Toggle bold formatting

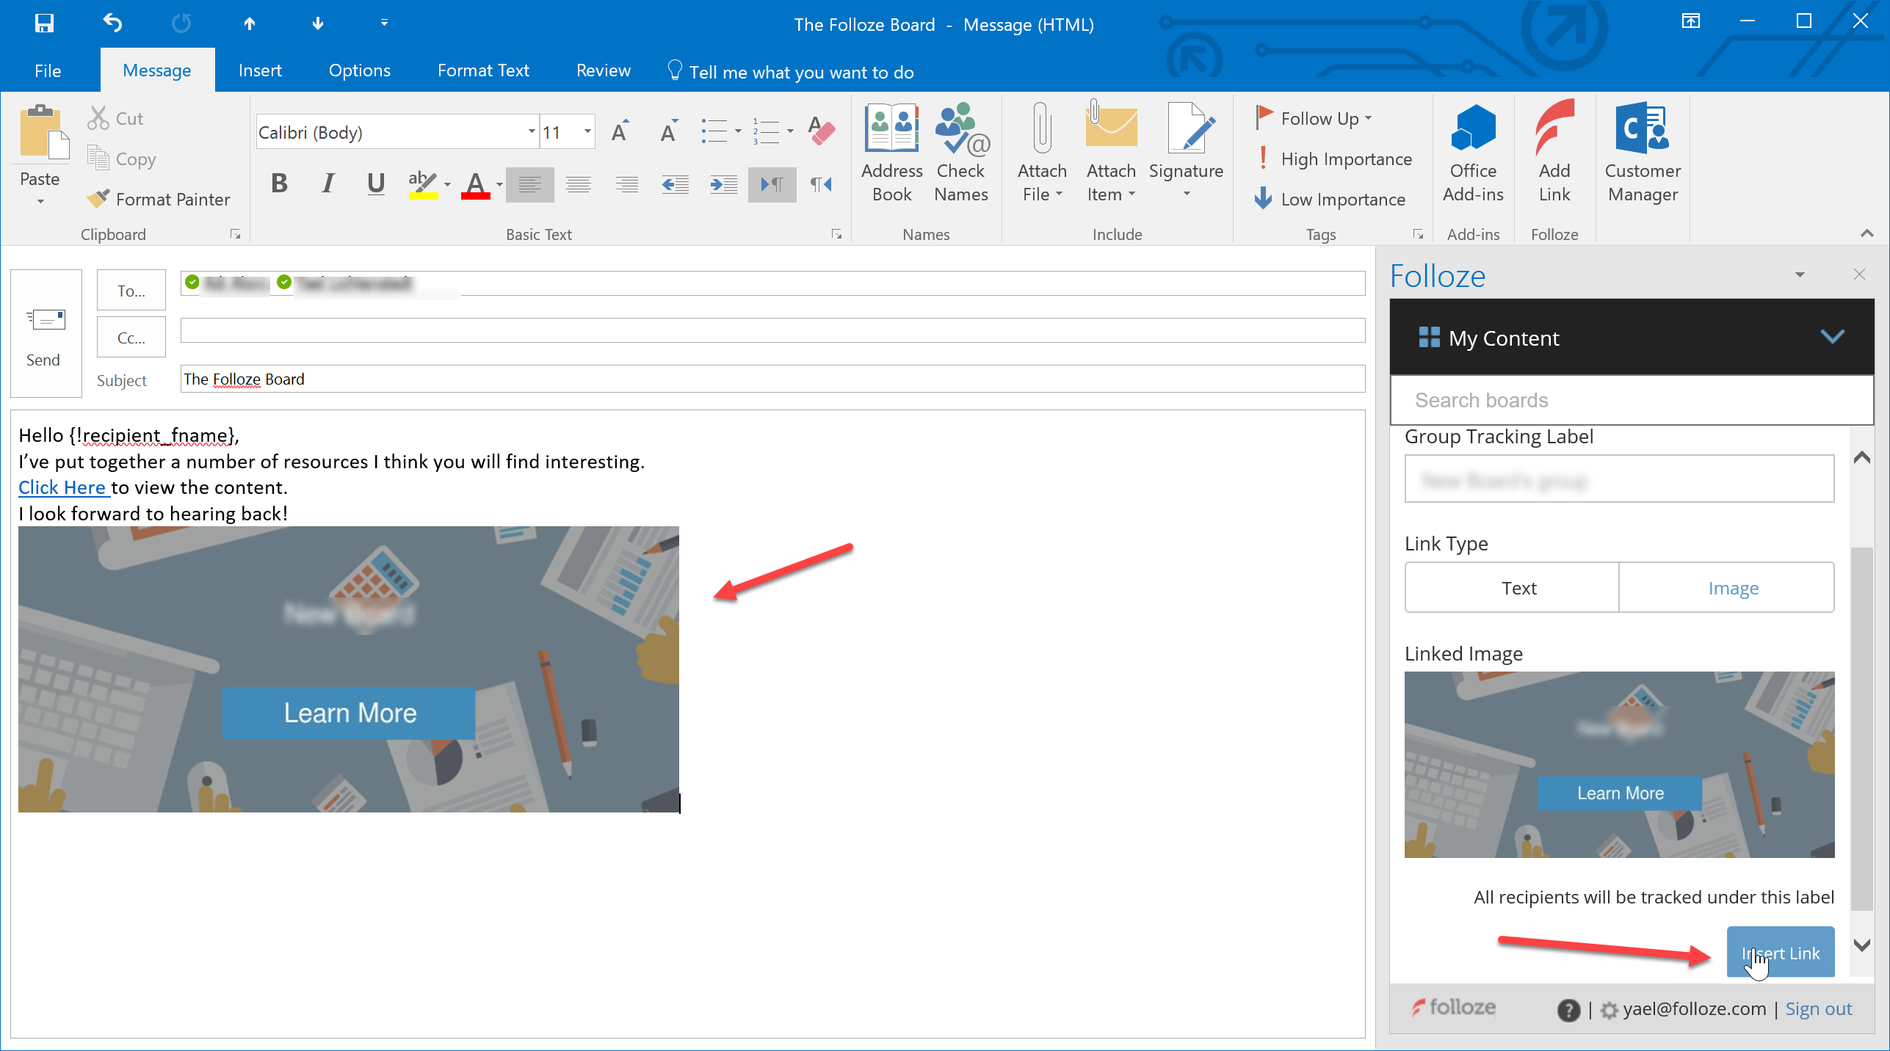[x=278, y=184]
